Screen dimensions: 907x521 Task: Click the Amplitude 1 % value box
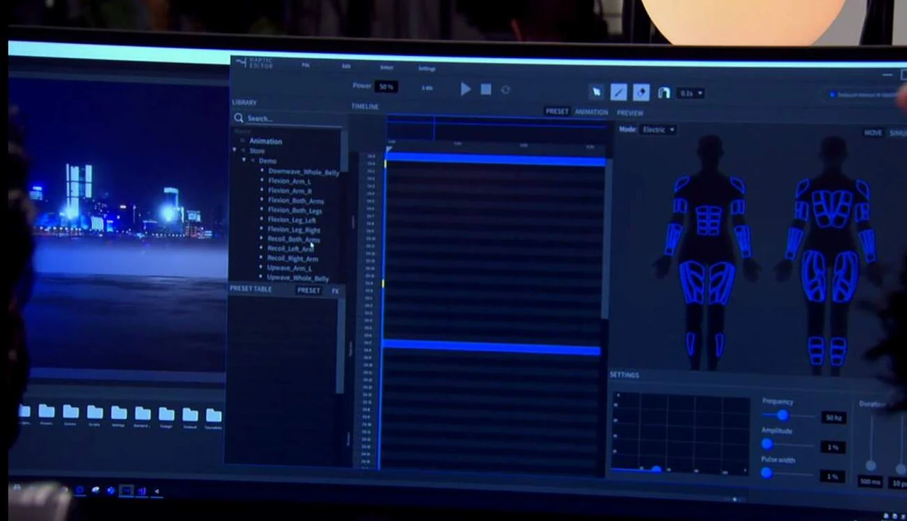click(833, 447)
